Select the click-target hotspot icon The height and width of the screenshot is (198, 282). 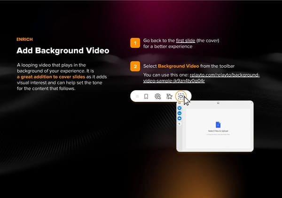pos(157,97)
